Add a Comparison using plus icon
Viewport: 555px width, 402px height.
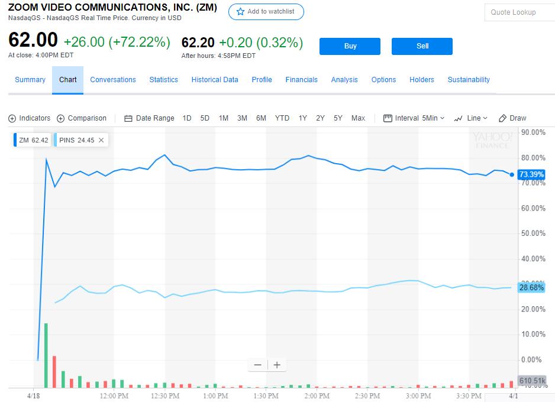[x=60, y=118]
